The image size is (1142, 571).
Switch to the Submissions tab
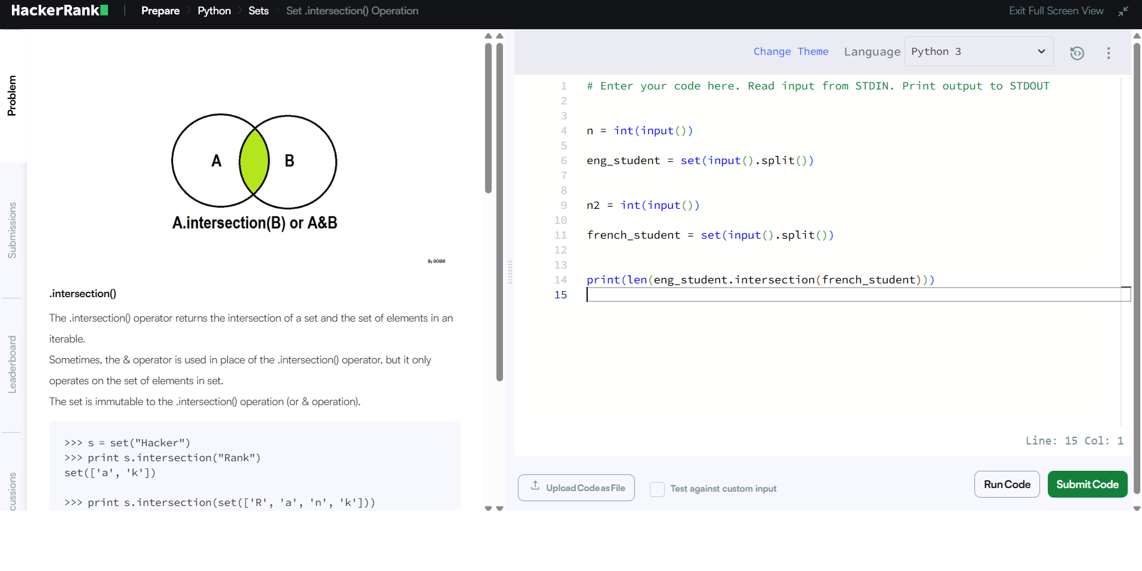(12, 230)
